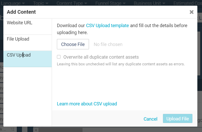The image size is (202, 132).
Task: Download the CSV Upload template
Action: coord(107,26)
